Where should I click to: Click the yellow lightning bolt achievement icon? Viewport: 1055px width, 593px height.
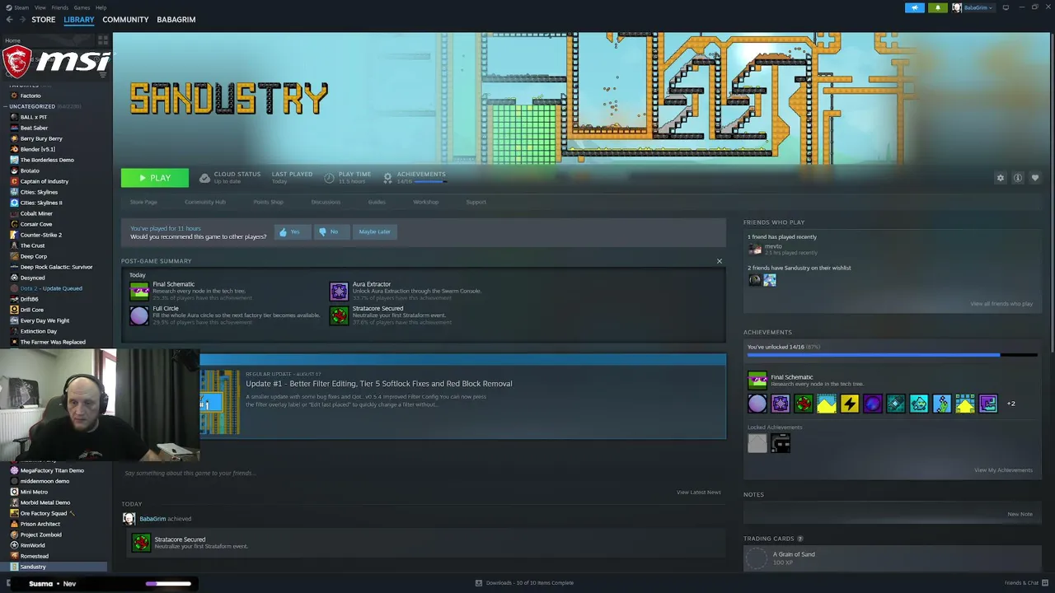tap(850, 404)
